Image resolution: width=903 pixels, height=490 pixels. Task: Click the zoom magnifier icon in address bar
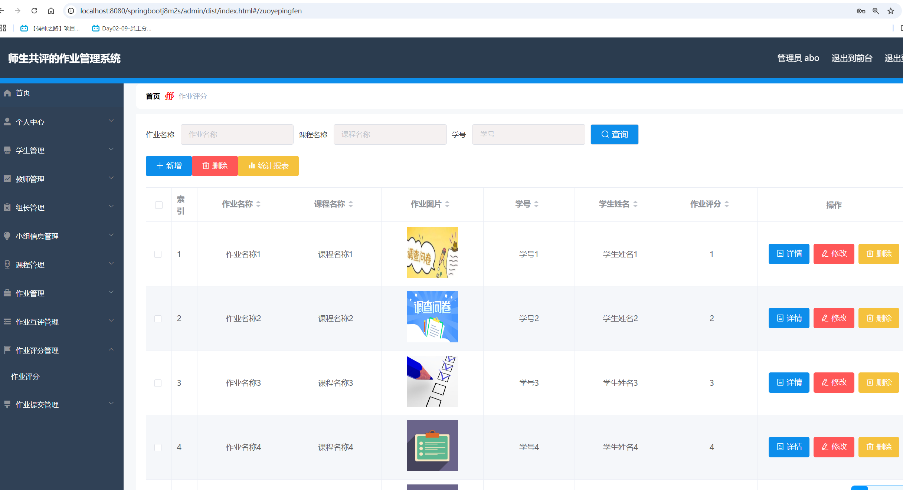pyautogui.click(x=876, y=11)
